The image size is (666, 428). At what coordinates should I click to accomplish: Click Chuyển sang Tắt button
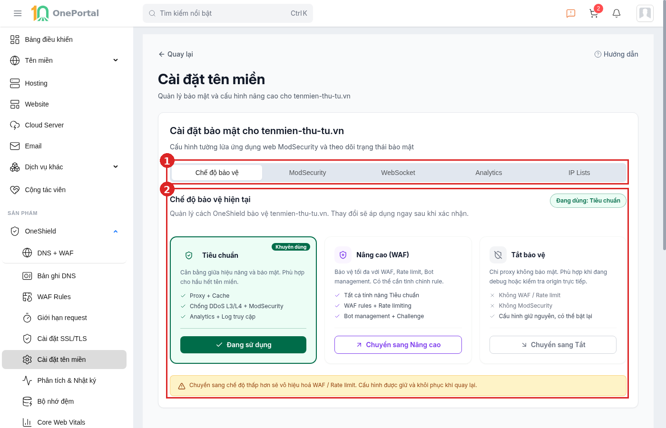pyautogui.click(x=553, y=345)
